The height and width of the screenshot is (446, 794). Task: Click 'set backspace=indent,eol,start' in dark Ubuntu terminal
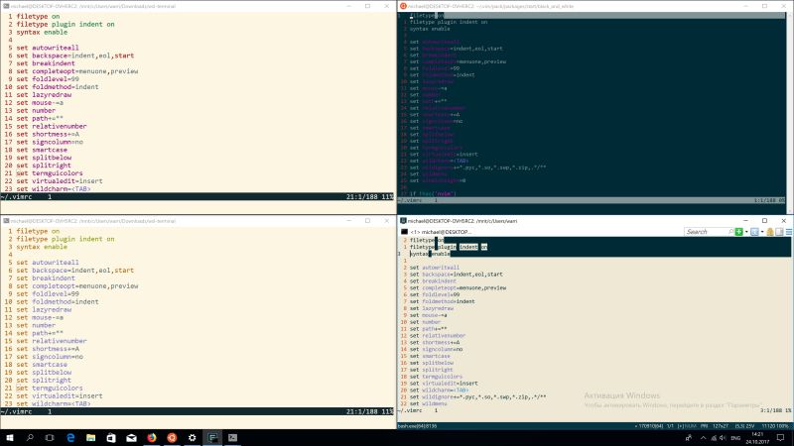click(x=457, y=49)
